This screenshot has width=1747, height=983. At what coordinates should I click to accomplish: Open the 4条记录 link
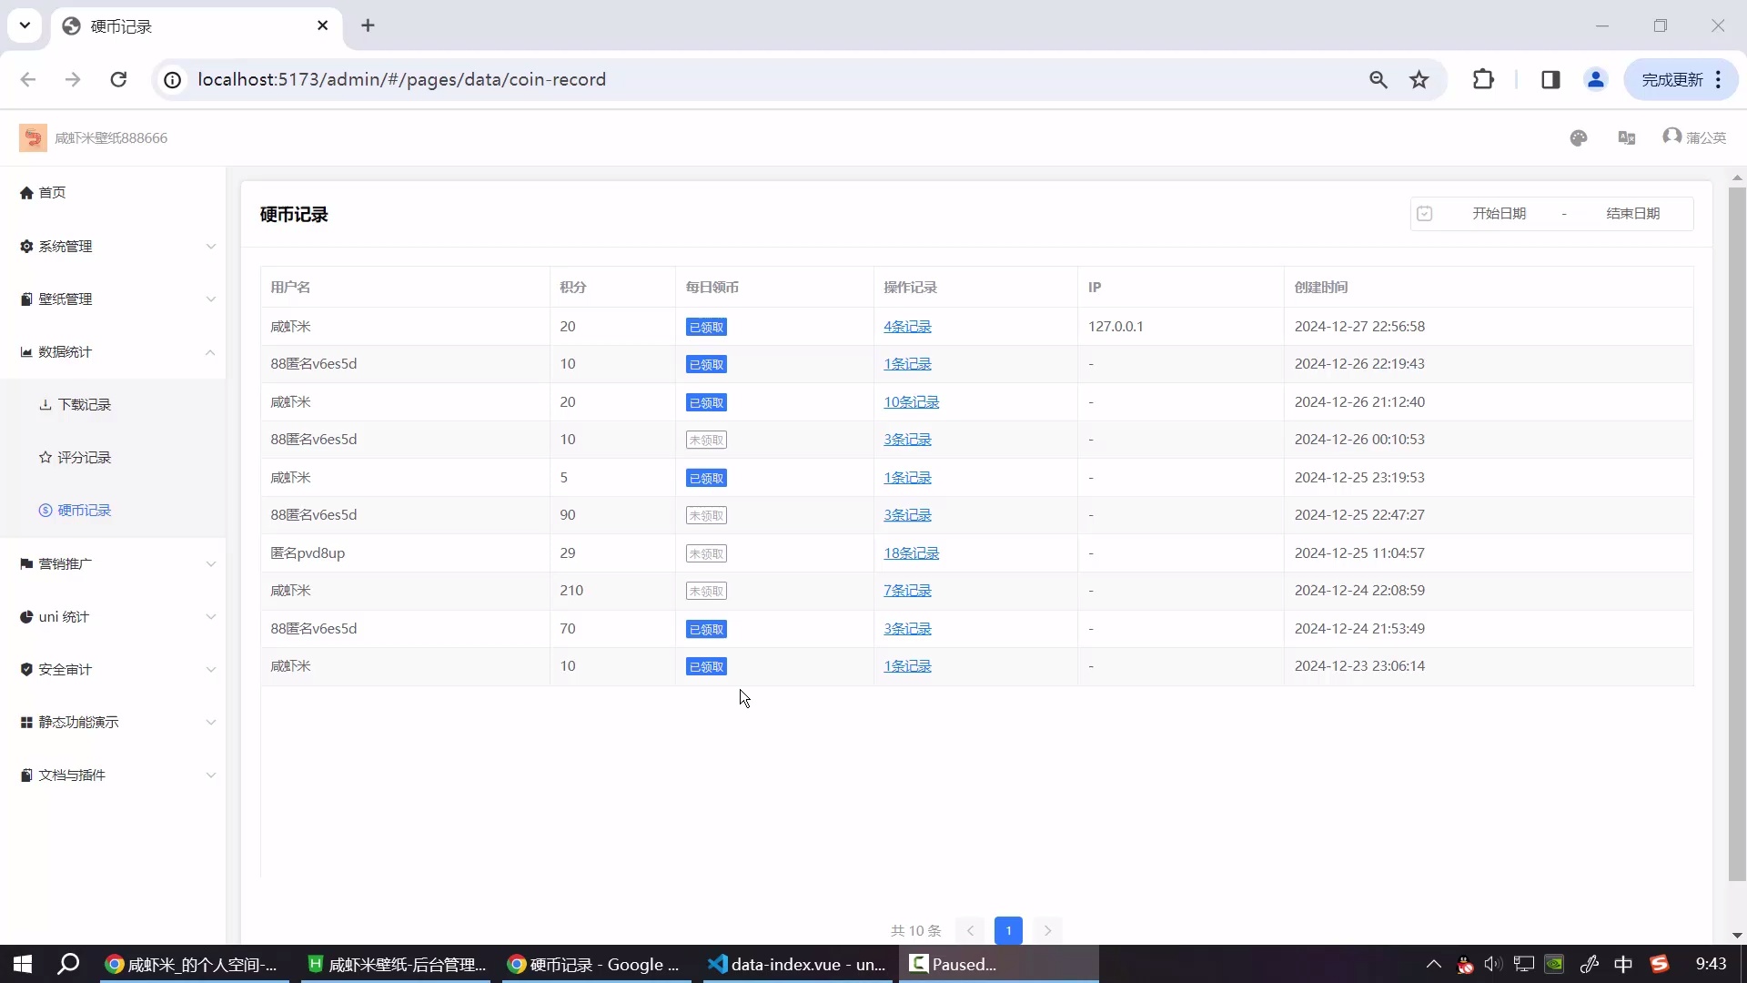click(907, 327)
